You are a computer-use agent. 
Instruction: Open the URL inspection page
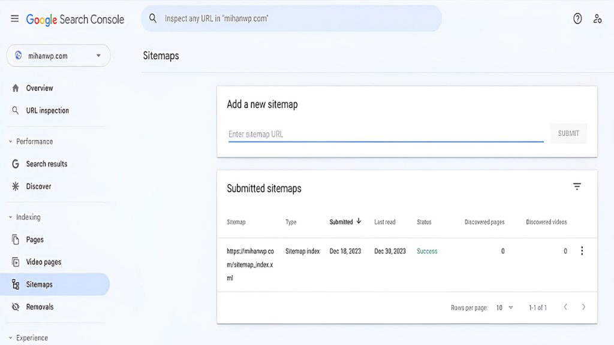[47, 111]
